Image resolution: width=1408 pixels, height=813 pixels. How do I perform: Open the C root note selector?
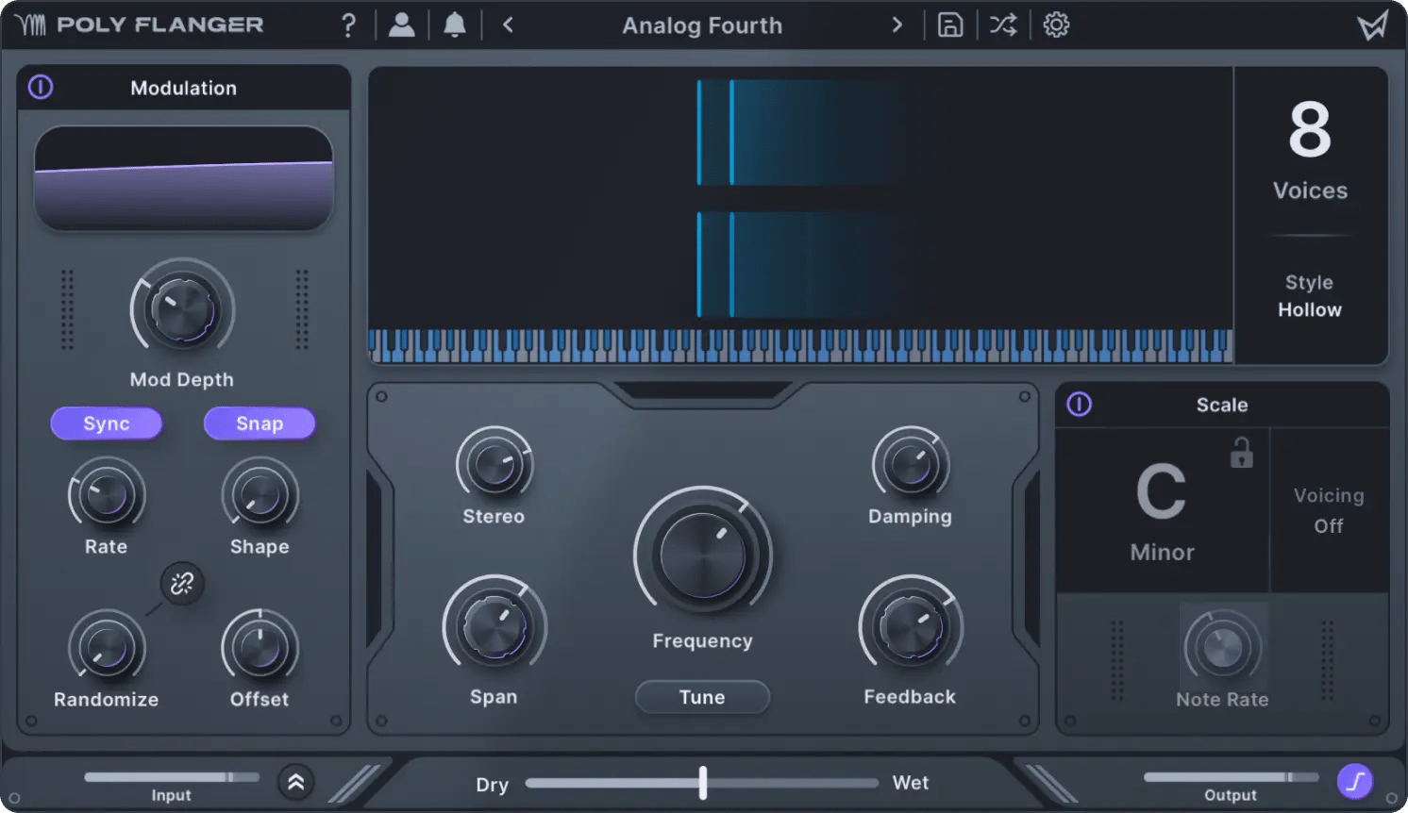coord(1161,491)
